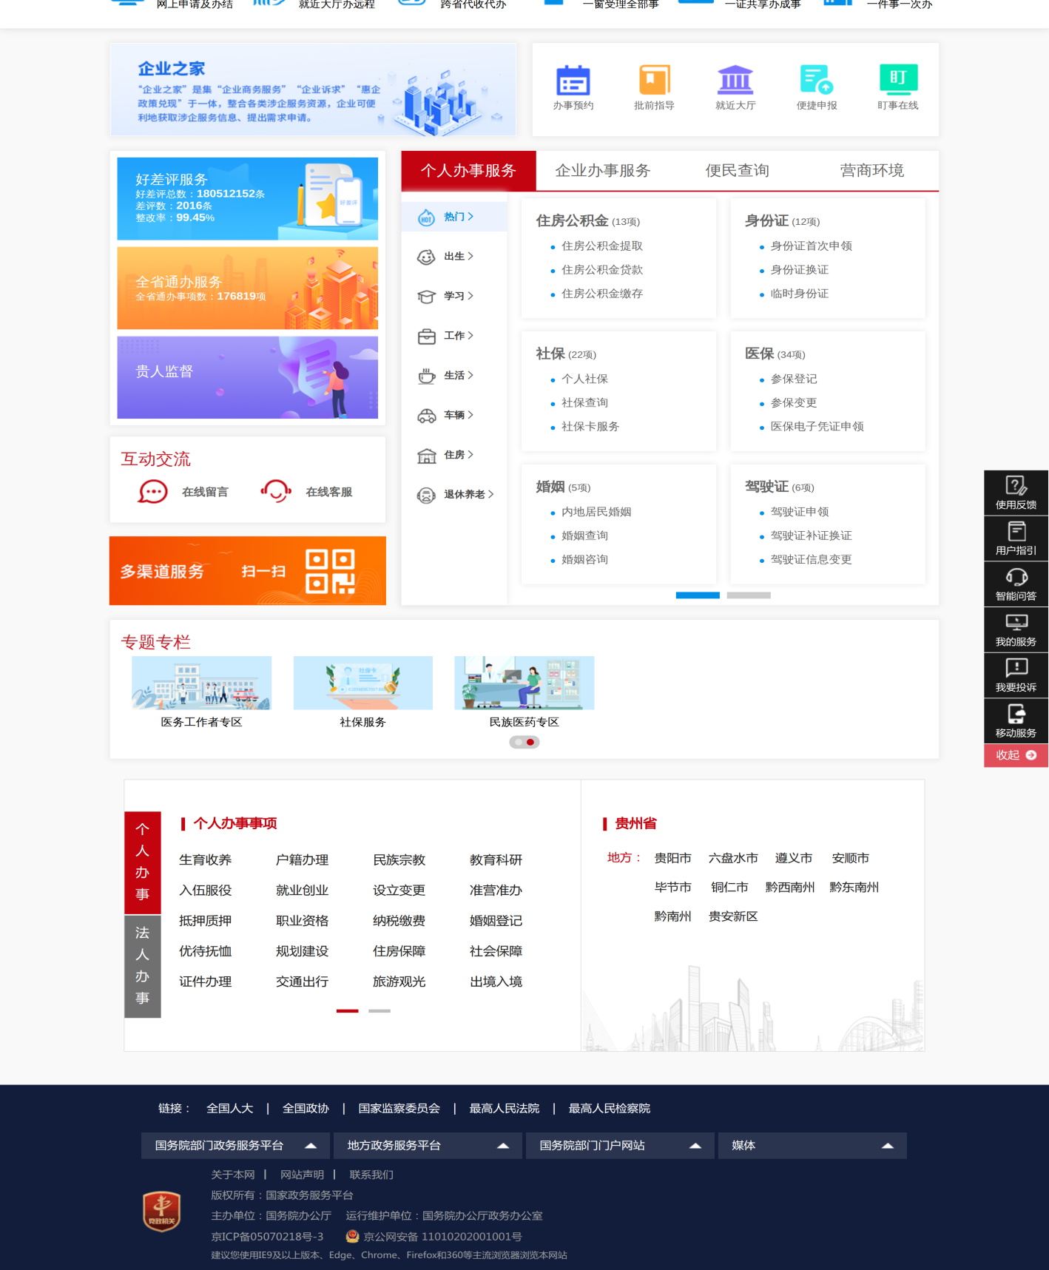Expand the 地方政务服务平台 dropdown
This screenshot has width=1049, height=1270.
pos(428,1145)
